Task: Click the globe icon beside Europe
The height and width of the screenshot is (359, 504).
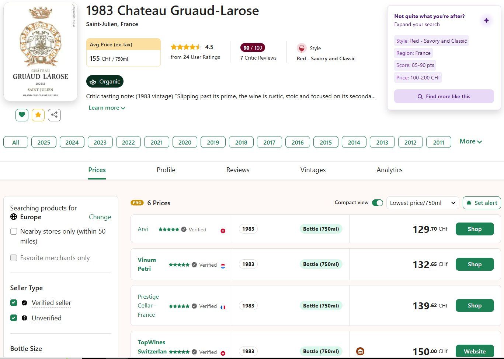Action: [14, 217]
